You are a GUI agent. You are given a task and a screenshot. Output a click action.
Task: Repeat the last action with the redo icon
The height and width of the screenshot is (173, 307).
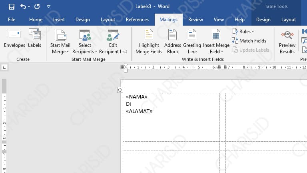pos(37,7)
